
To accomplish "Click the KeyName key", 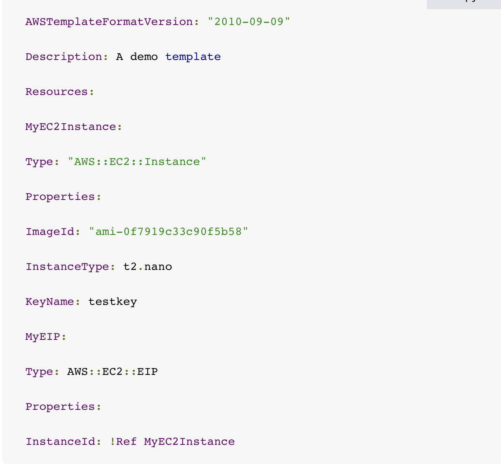I will tap(50, 302).
